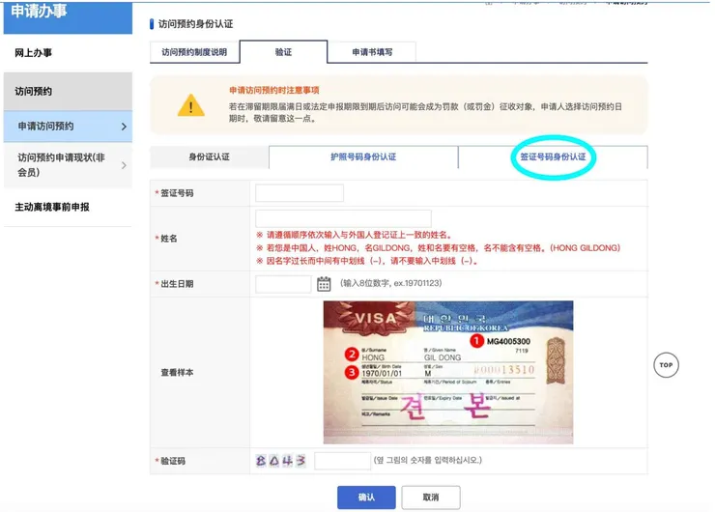The image size is (715, 512).
Task: Open 申请访问预约 sidebar item
Action: (68, 127)
